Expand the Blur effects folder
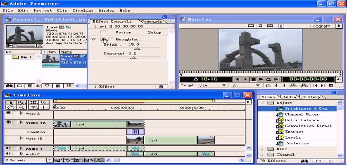Viewport: 347px width, 165px height. pos(262,149)
